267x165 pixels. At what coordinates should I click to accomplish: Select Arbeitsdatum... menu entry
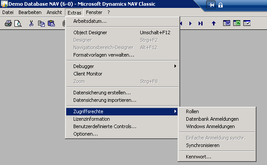pyautogui.click(x=122, y=22)
